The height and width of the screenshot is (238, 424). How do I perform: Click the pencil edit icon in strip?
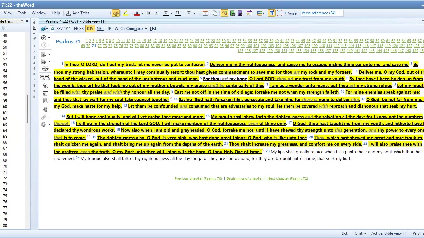click(x=34, y=39)
